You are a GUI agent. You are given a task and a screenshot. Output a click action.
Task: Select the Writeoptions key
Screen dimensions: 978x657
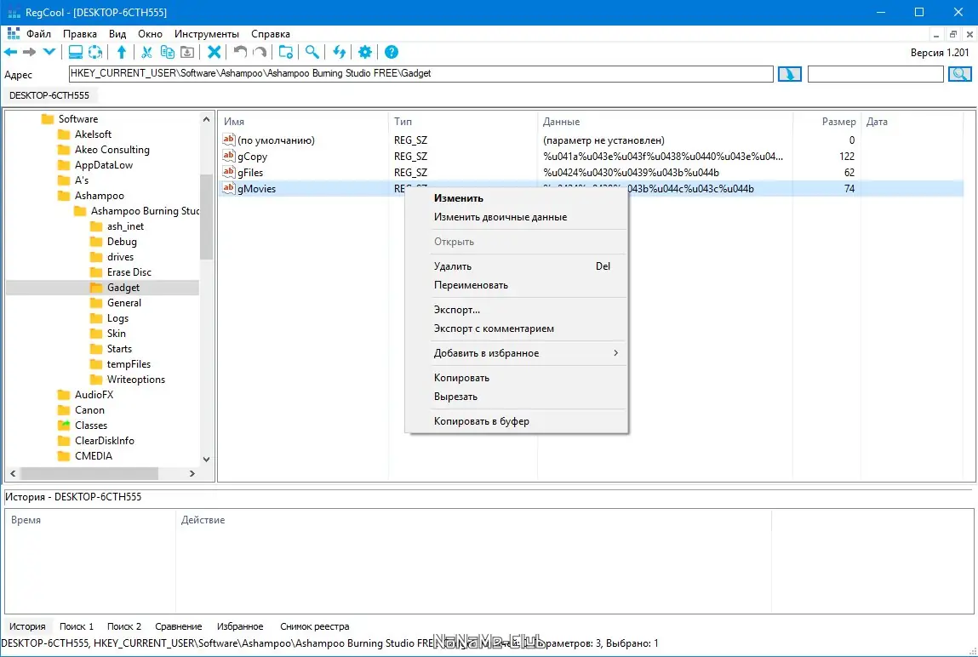135,380
